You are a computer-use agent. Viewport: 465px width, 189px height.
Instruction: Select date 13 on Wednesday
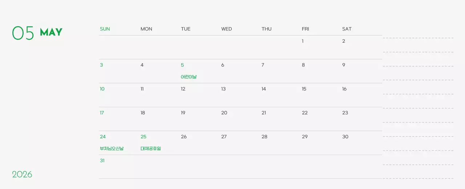point(223,89)
